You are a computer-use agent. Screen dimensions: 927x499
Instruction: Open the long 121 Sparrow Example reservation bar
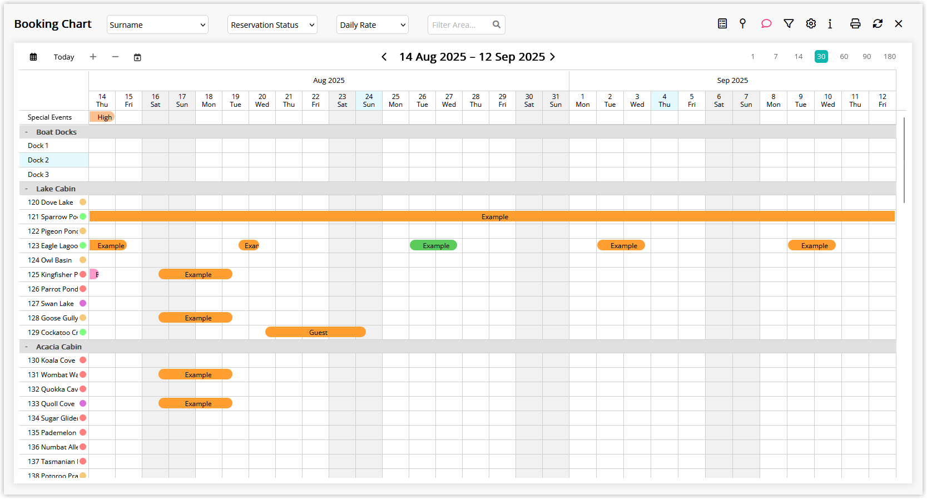pyautogui.click(x=492, y=216)
